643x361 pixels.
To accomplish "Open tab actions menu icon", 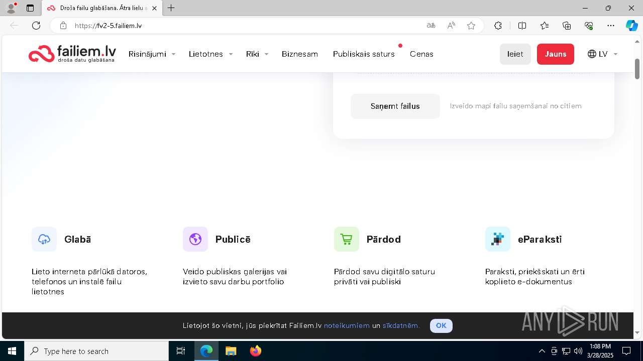I will coord(30,8).
